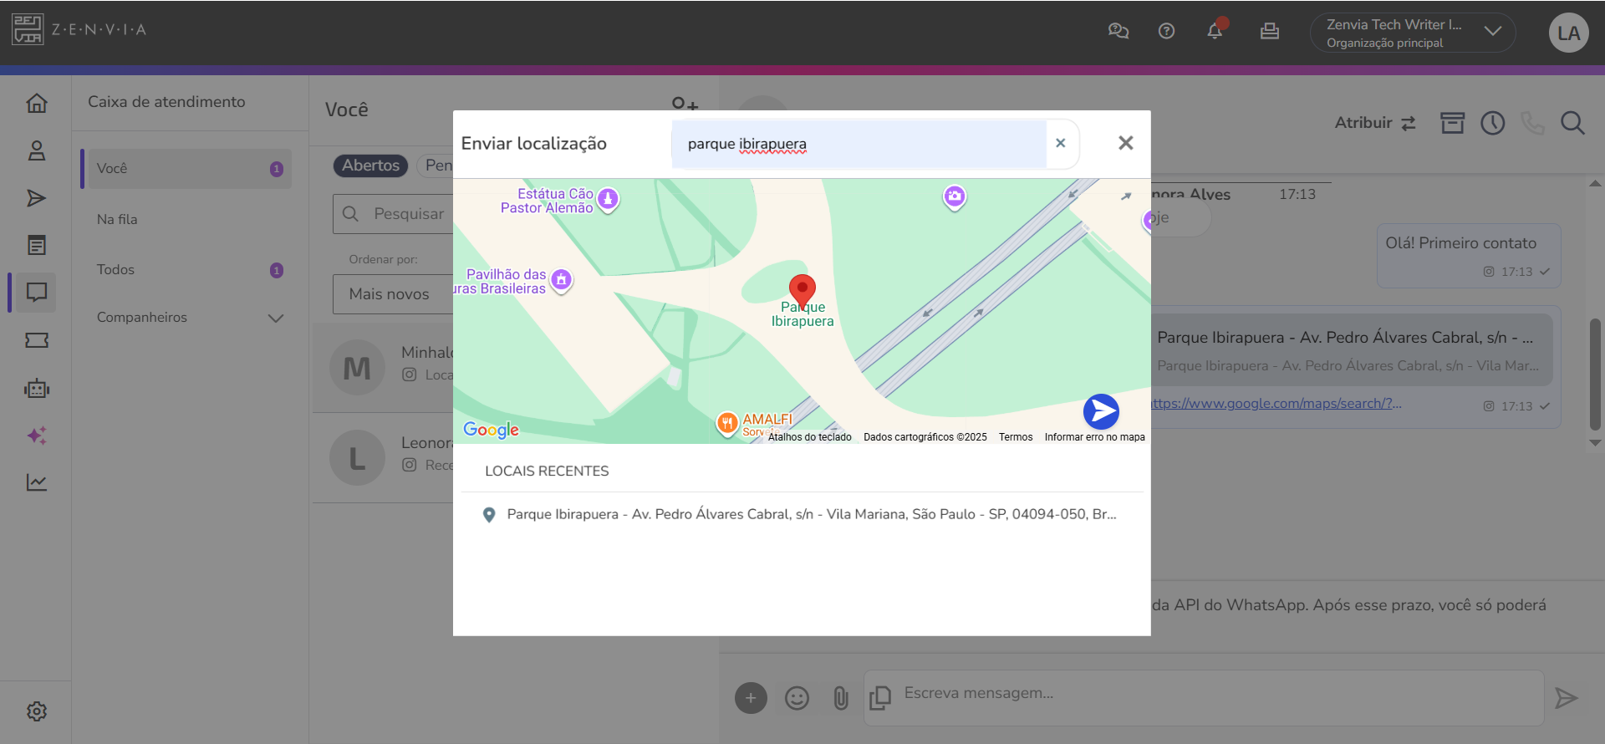1605x744 pixels.
Task: Click the Estátua Cão Pastor Alemão map marker
Action: (609, 199)
